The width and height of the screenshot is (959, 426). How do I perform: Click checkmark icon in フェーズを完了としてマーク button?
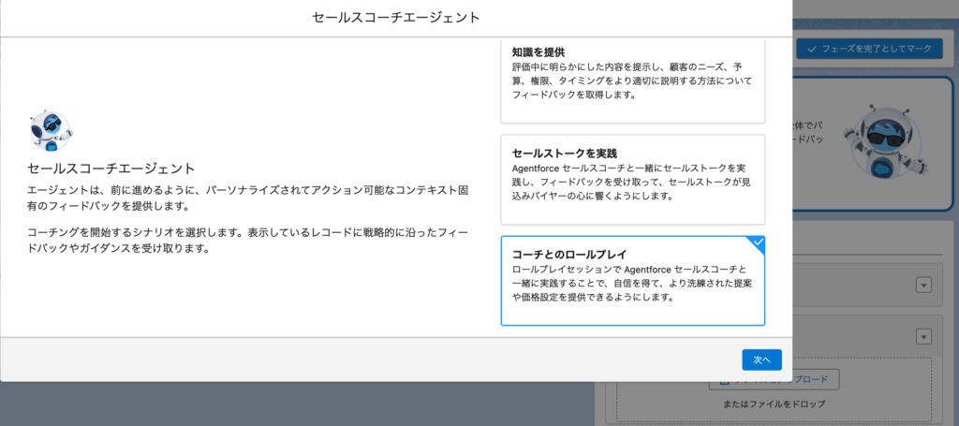(x=811, y=49)
